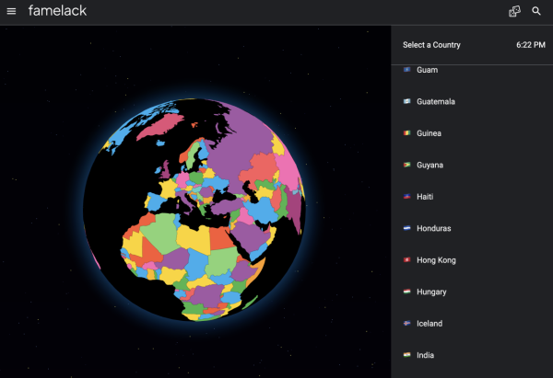Choose Honduras from the list
This screenshot has width=553, height=378.
point(432,229)
